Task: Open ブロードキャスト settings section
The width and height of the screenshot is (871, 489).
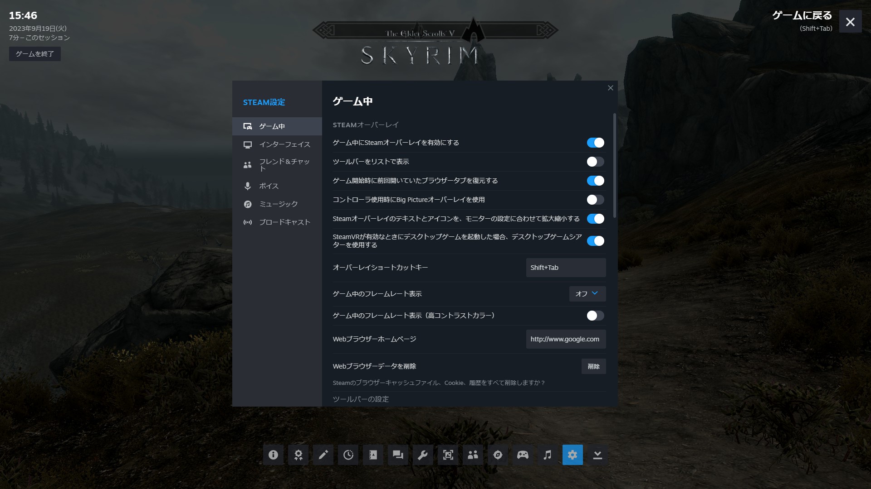Action: pos(284,222)
